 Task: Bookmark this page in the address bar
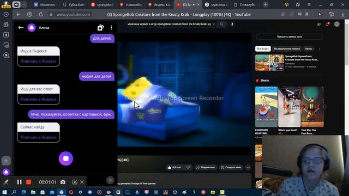[306, 15]
